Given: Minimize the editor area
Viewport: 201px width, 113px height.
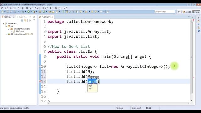Looking at the screenshot, I should tap(189, 16).
